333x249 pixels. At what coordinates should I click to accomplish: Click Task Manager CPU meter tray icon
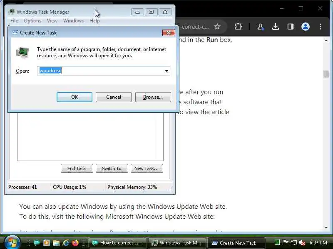[277, 242]
